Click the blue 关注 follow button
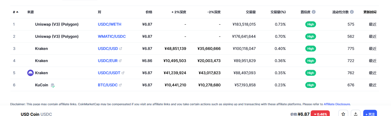The width and height of the screenshot is (391, 116). (370, 114)
